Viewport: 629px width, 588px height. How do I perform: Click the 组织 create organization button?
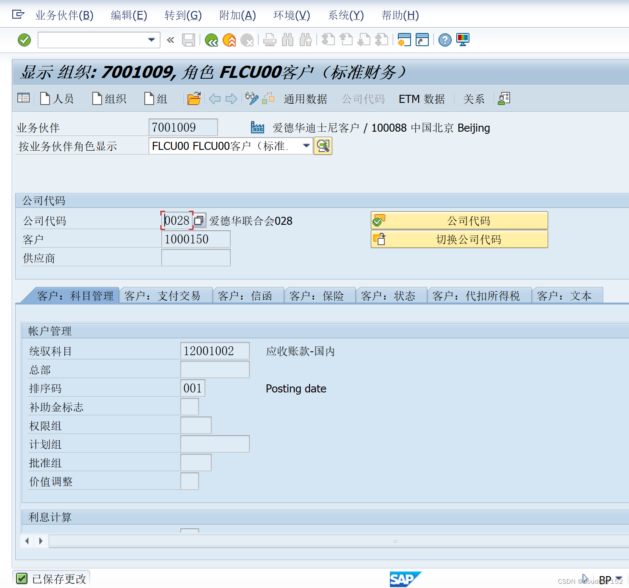[x=109, y=99]
